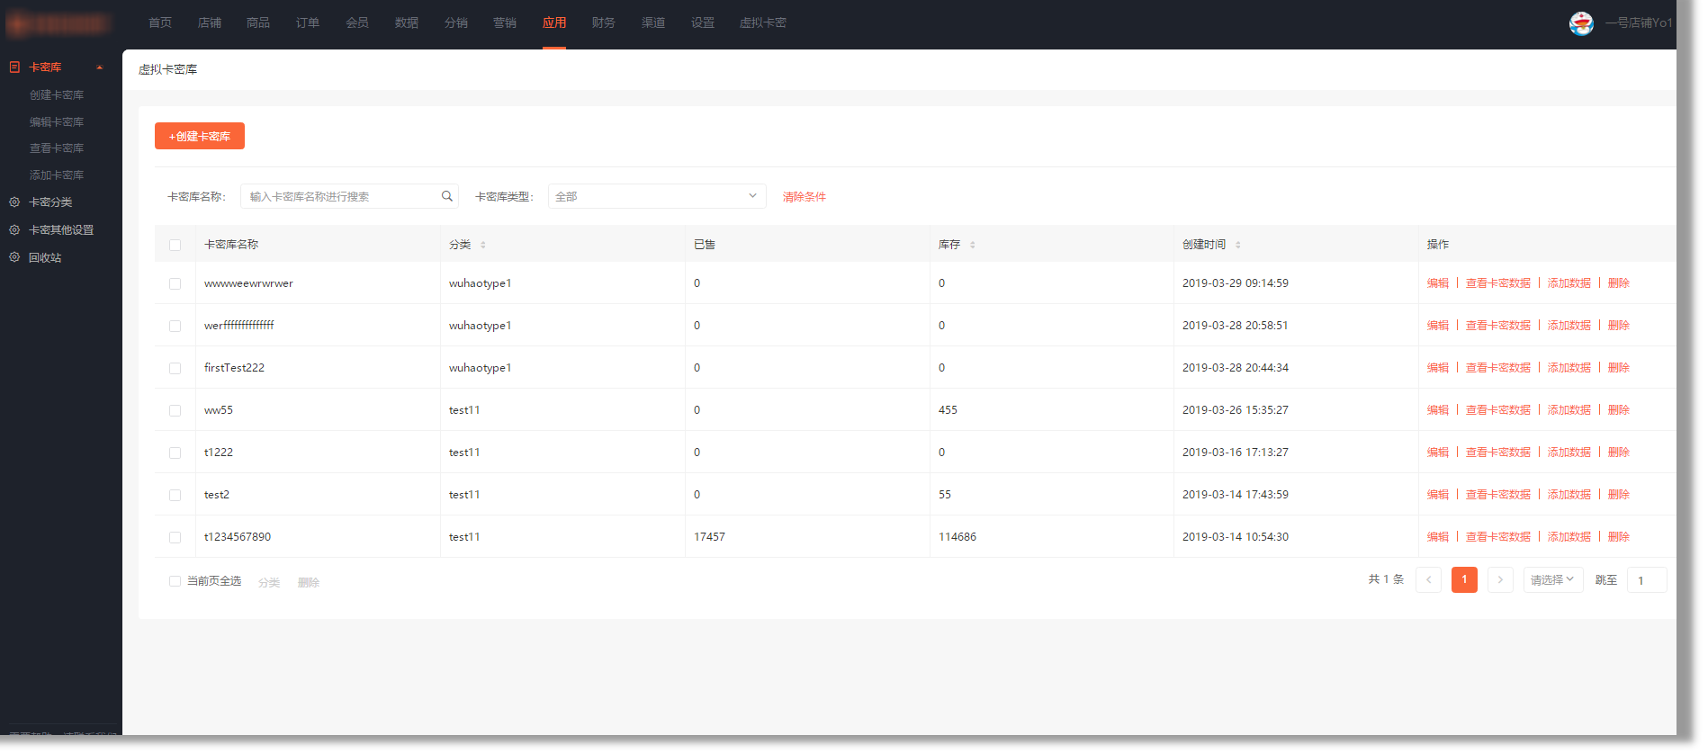Click the 清除条件 link
Screen dimensions: 1708x753
tap(804, 197)
